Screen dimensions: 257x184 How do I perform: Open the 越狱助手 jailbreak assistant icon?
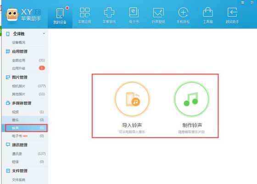pyautogui.click(x=232, y=13)
